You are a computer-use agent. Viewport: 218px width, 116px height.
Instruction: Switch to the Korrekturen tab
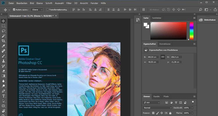[165, 44]
